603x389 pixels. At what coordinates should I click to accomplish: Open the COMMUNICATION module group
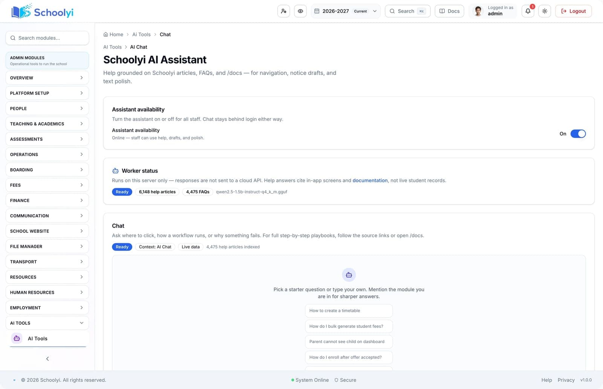[x=47, y=216]
